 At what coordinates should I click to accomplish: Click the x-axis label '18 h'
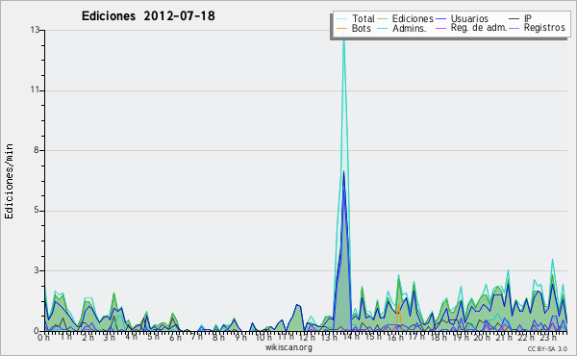[x=439, y=337]
